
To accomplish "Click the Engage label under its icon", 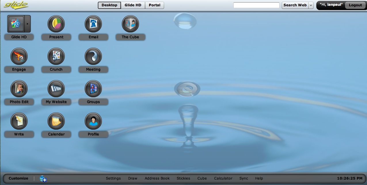I will 19,69.
